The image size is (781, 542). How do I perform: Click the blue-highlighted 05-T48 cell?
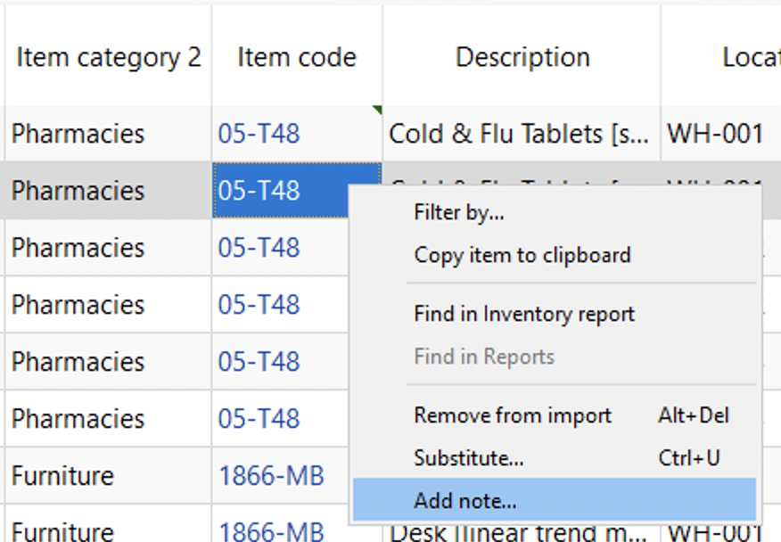(259, 191)
